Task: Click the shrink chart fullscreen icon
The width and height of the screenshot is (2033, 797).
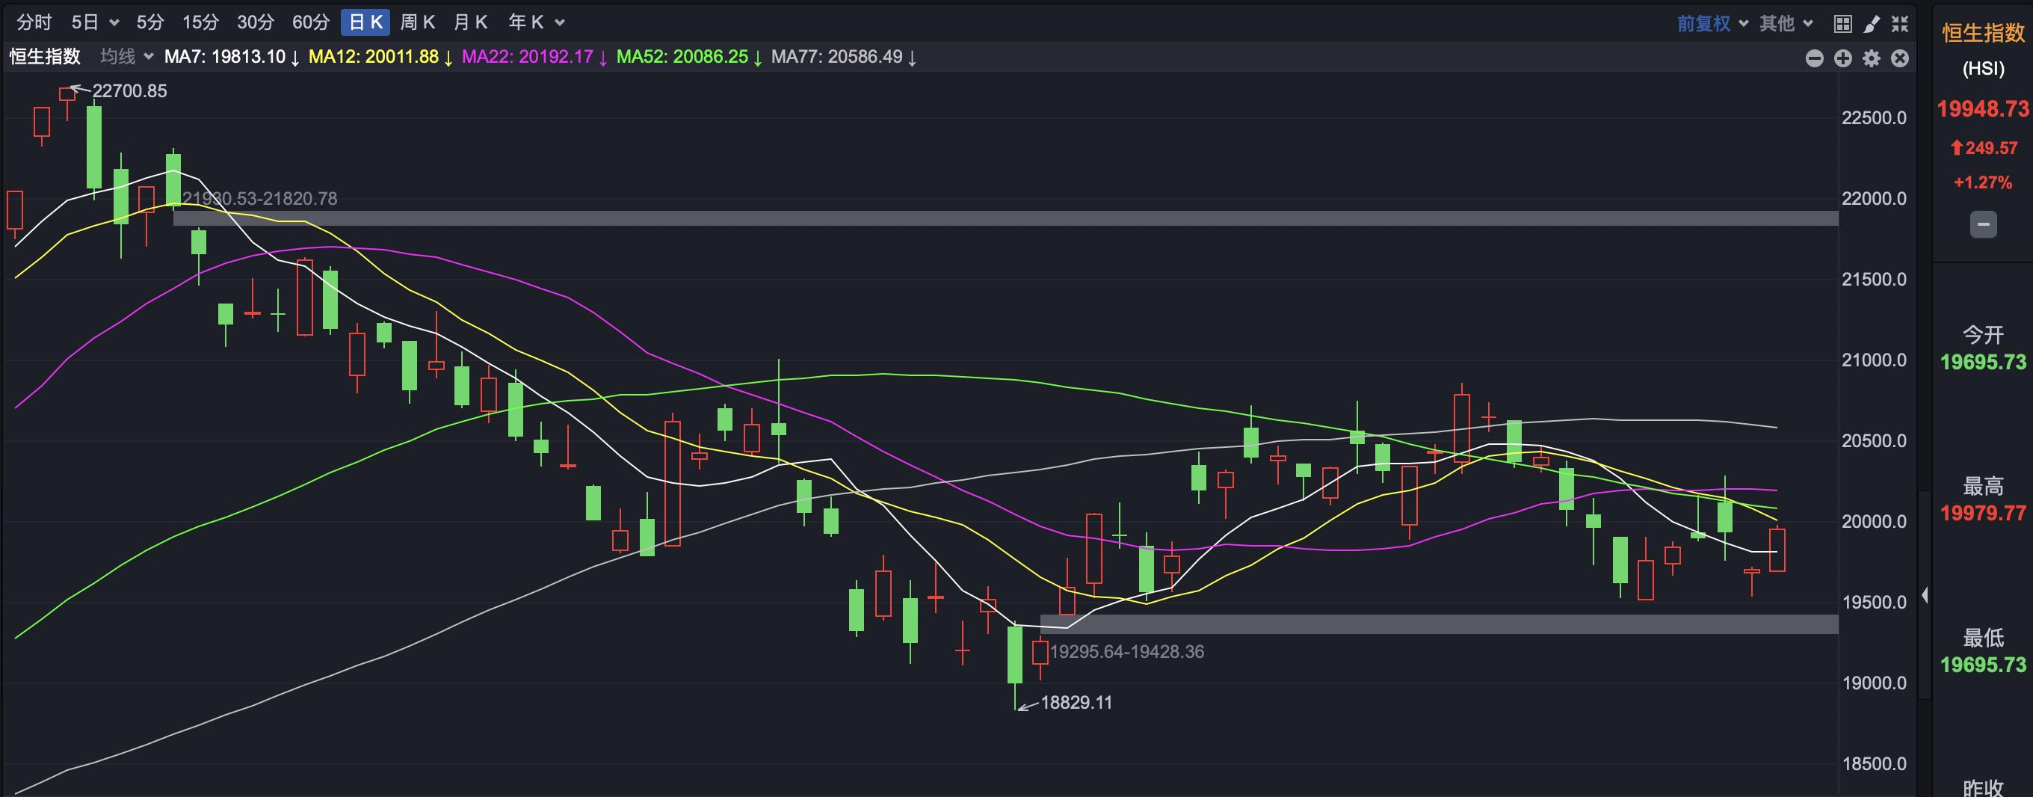Action: (x=1900, y=24)
